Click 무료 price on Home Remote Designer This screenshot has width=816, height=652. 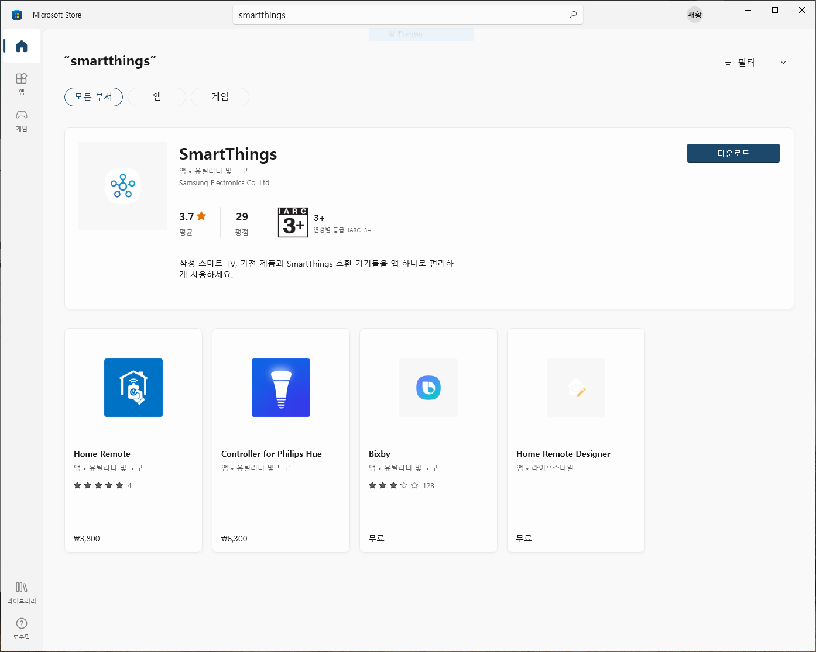[x=524, y=538]
